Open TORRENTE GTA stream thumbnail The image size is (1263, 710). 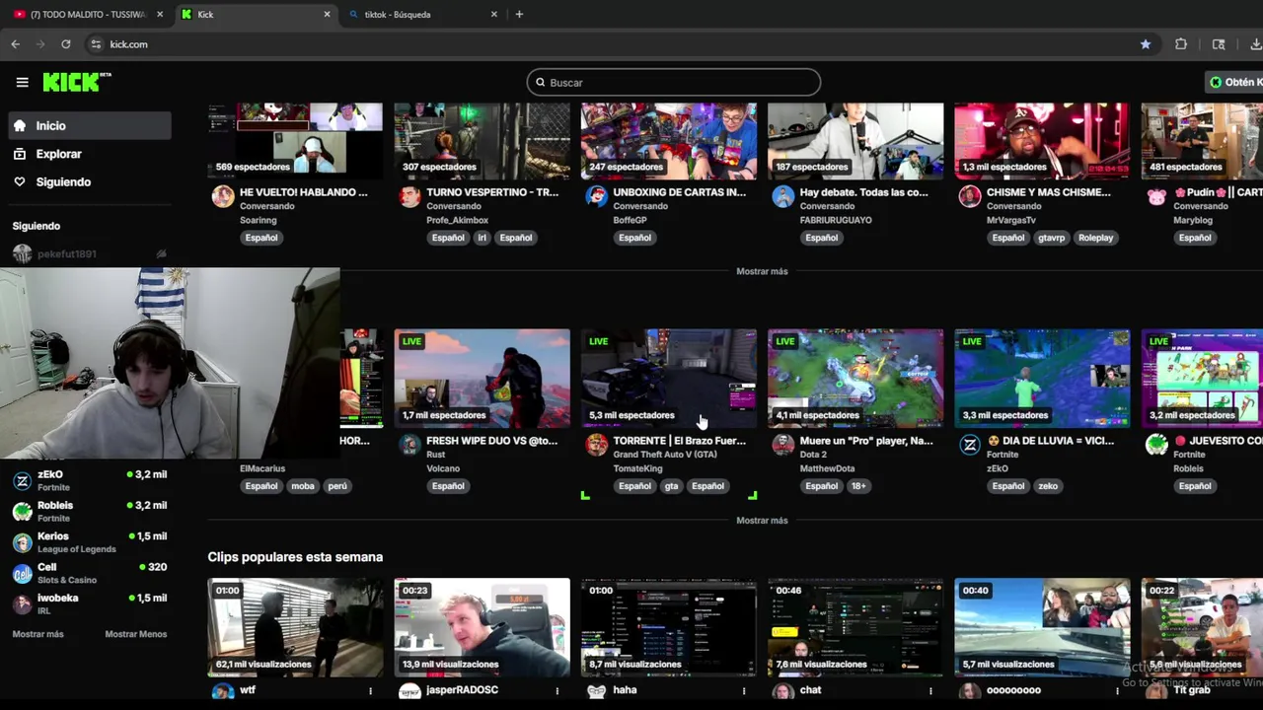pos(668,379)
